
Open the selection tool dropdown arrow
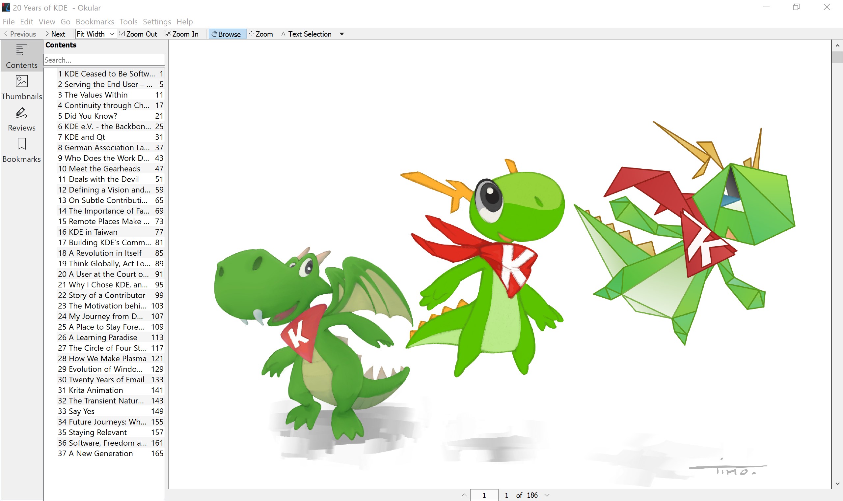click(341, 34)
